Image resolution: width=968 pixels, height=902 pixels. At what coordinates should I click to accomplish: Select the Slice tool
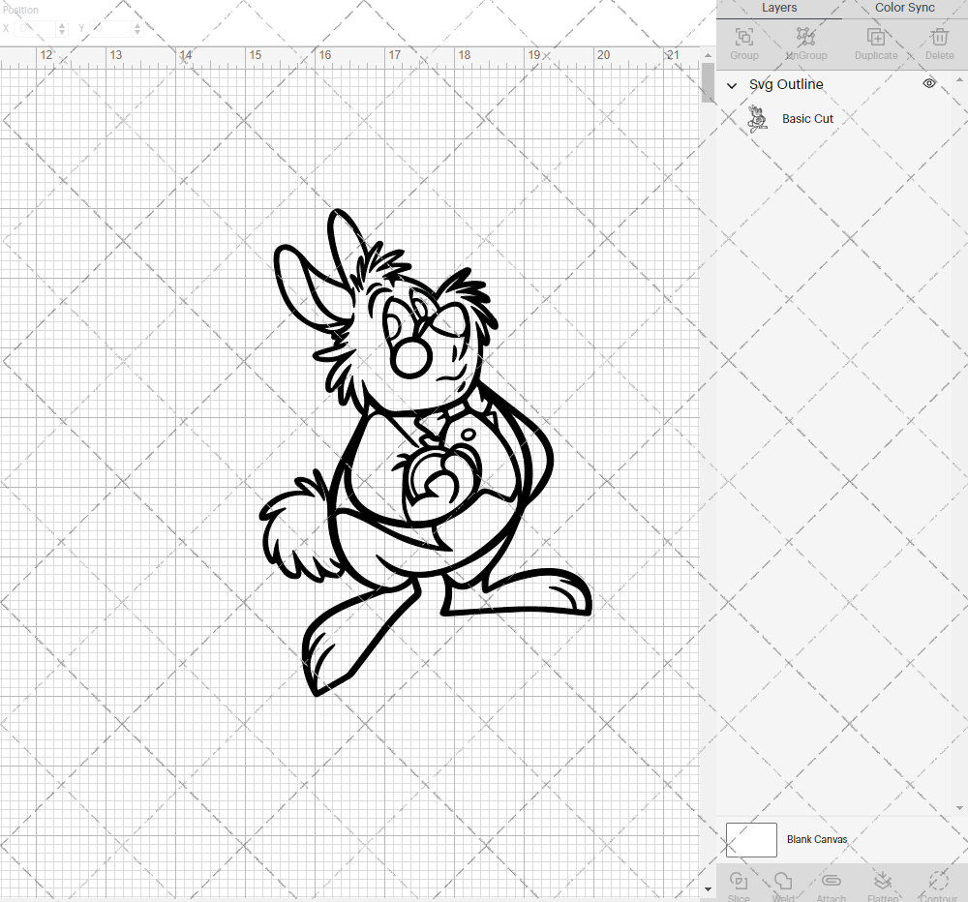click(739, 884)
